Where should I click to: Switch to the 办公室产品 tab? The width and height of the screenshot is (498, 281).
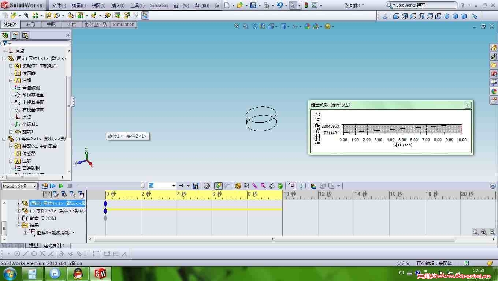point(96,25)
